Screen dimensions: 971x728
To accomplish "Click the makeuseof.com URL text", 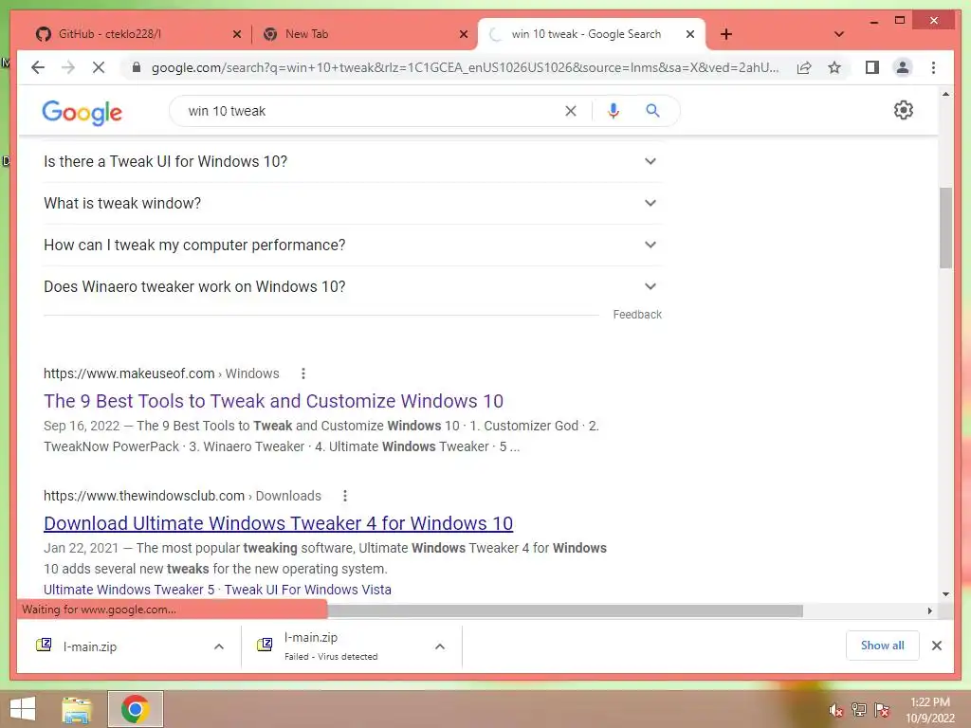I will [129, 373].
